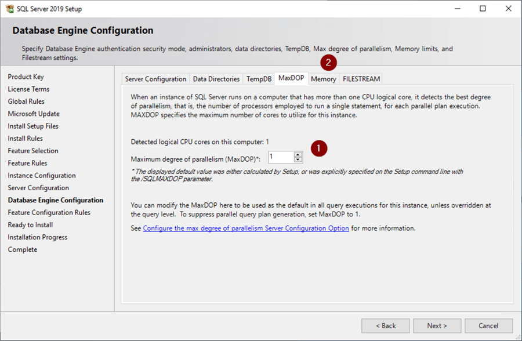Select the TempDB tab
Image resolution: width=522 pixels, height=341 pixels.
click(259, 79)
